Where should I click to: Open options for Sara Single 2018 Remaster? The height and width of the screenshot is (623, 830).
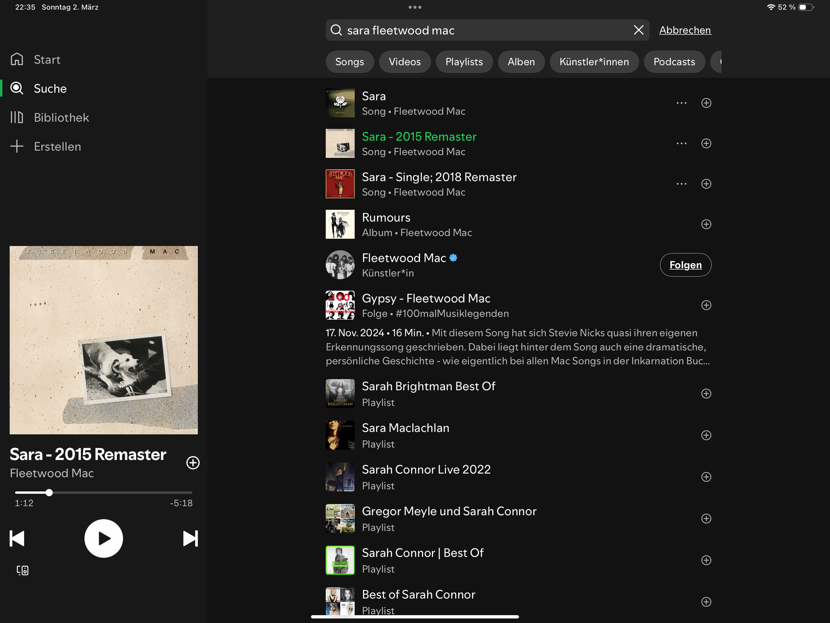(x=681, y=184)
